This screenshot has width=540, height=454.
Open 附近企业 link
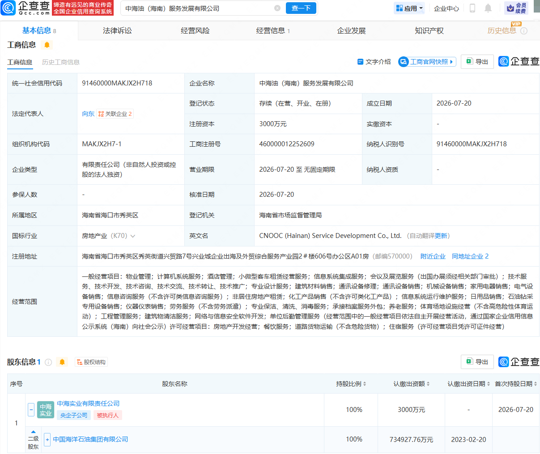(433, 256)
